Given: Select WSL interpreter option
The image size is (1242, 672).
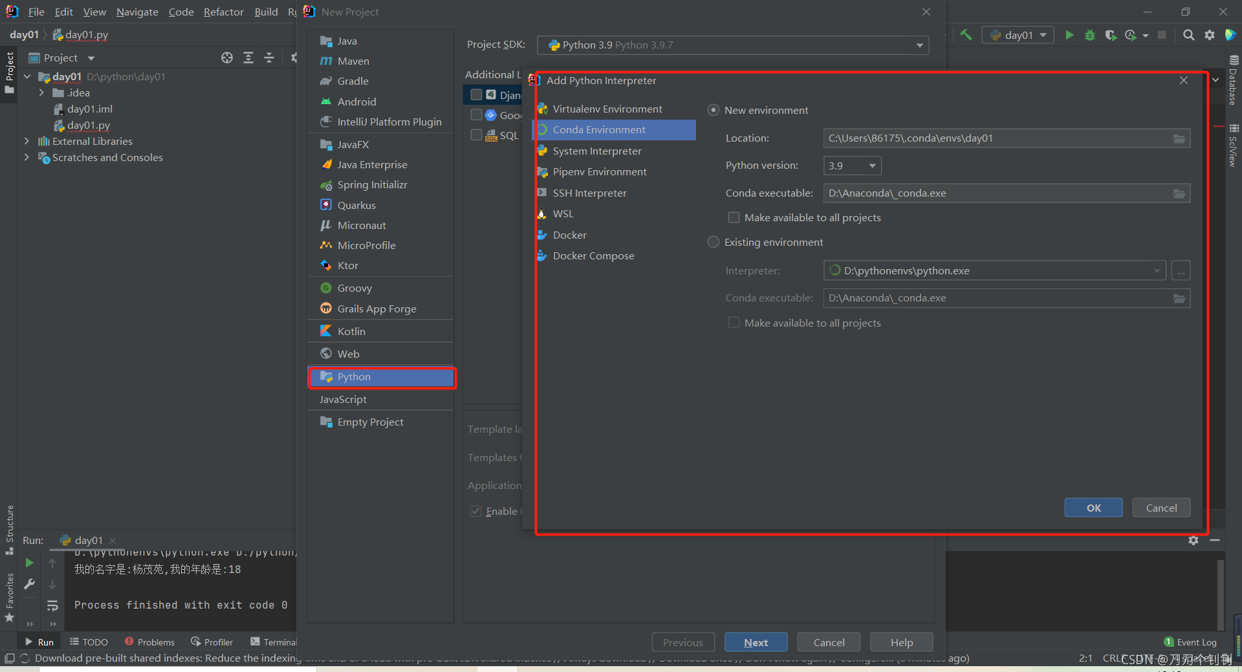Looking at the screenshot, I should (x=563, y=213).
